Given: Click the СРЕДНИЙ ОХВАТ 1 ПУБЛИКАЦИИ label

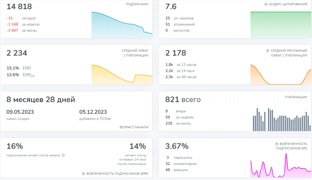Looking at the screenshot, I should tap(135, 53).
